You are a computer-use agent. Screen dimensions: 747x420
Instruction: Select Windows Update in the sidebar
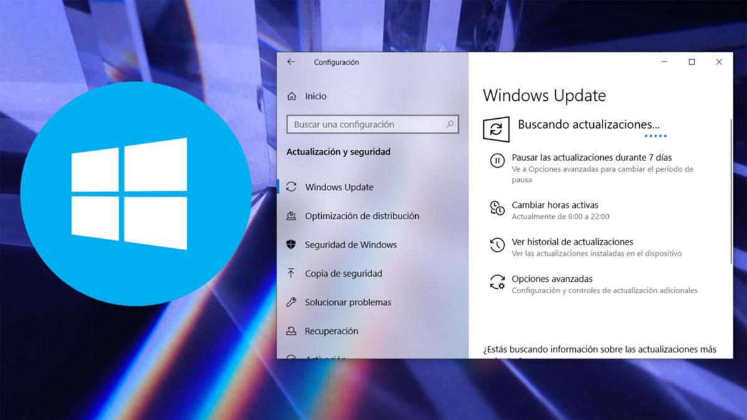click(x=339, y=187)
